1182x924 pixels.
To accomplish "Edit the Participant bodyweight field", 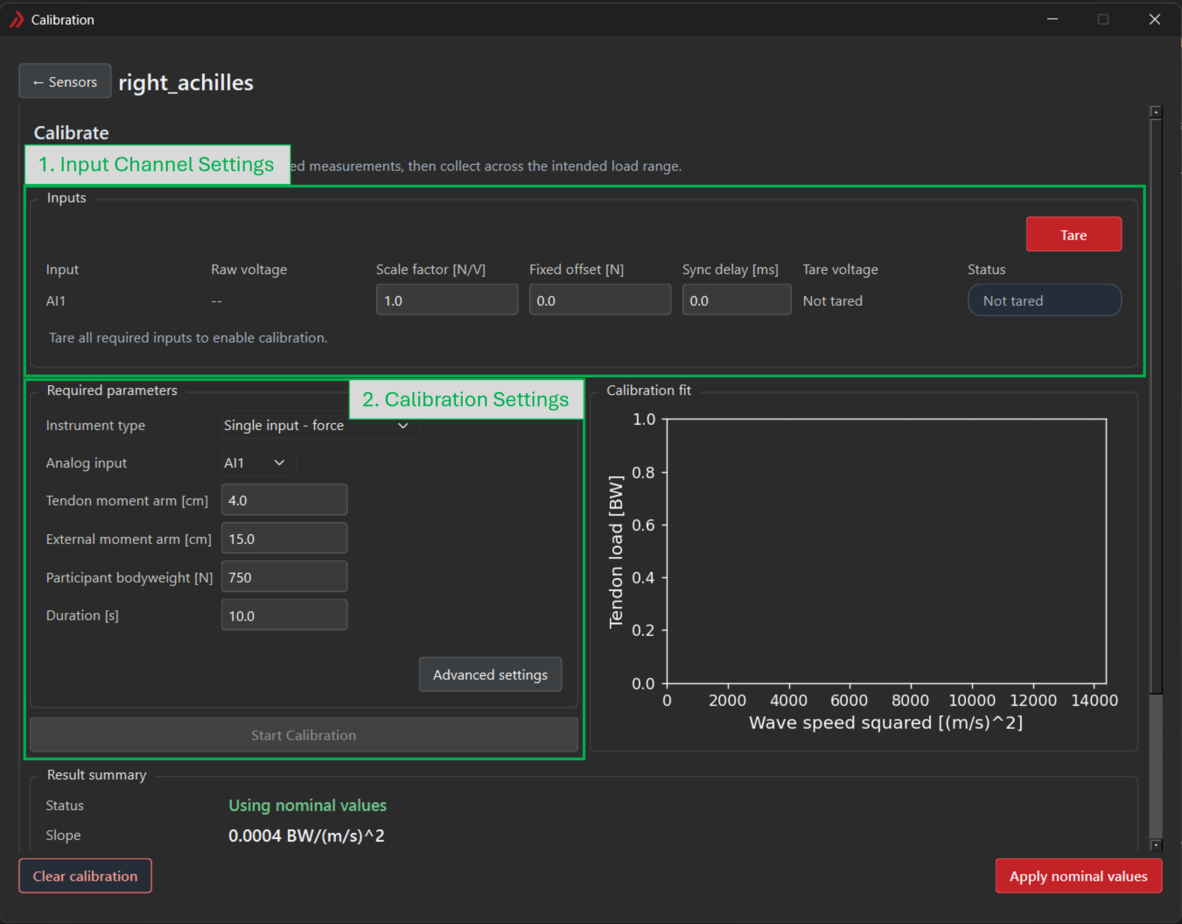I will click(x=284, y=577).
